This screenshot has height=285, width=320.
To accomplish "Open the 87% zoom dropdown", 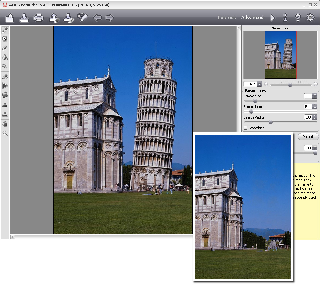I will [x=260, y=84].
